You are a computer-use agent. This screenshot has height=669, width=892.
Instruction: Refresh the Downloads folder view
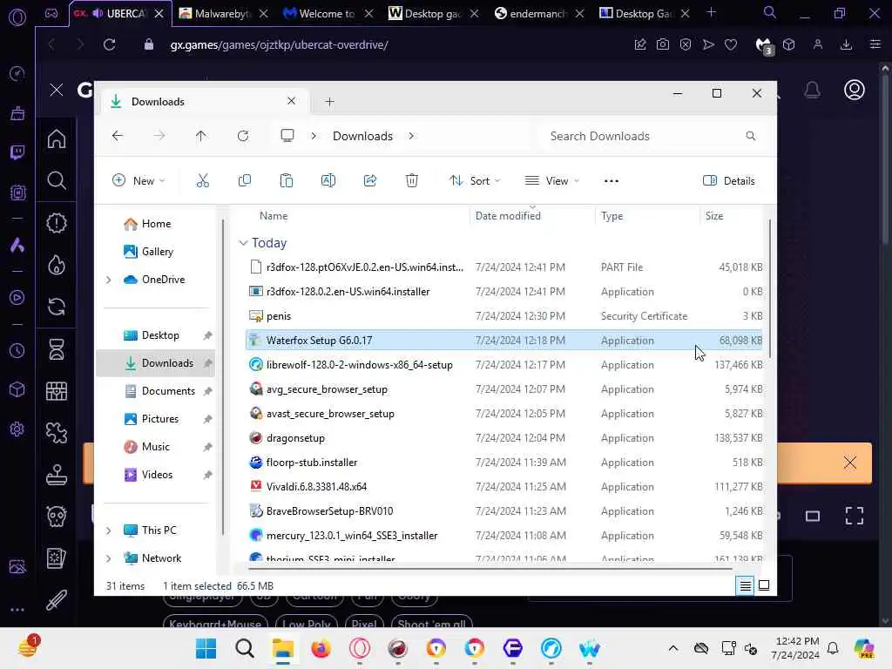click(243, 136)
